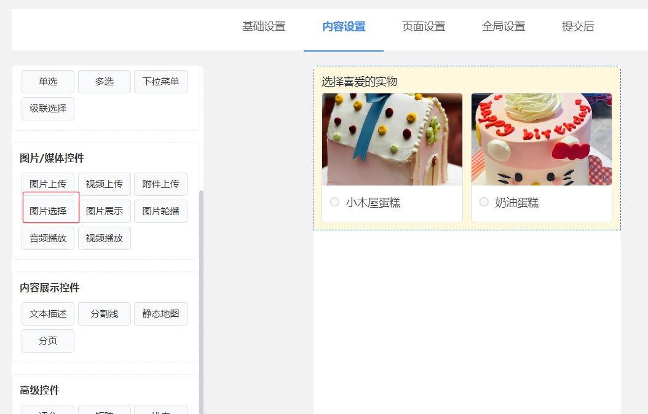
Task: Open the 页面设置 tab
Action: [424, 26]
